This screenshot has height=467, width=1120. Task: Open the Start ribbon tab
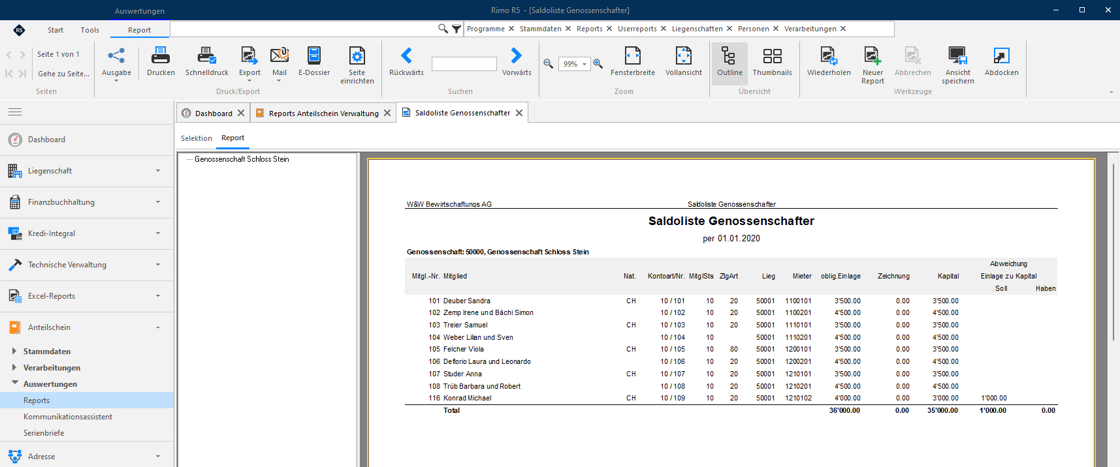point(56,30)
